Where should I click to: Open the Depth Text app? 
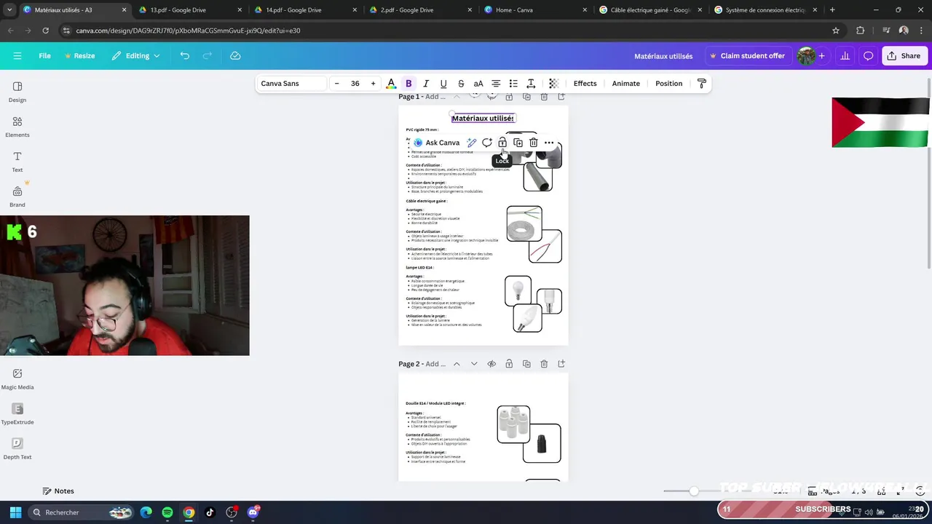point(17,448)
